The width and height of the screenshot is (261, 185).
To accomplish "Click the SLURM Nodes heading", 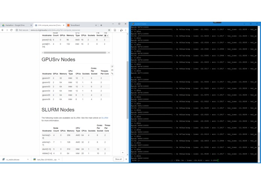I will point(58,110).
